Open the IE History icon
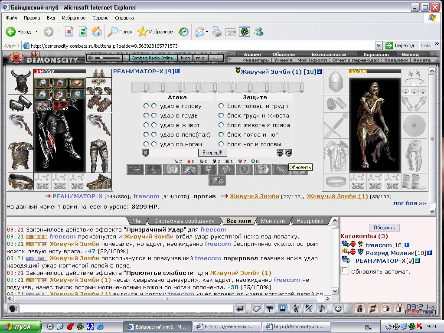This screenshot has height=333, width=444. pyautogui.click(x=183, y=32)
